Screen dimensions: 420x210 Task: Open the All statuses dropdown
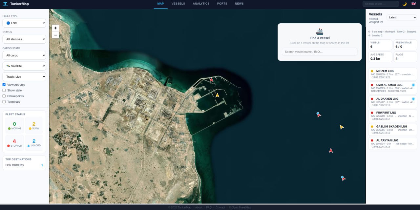[24, 39]
